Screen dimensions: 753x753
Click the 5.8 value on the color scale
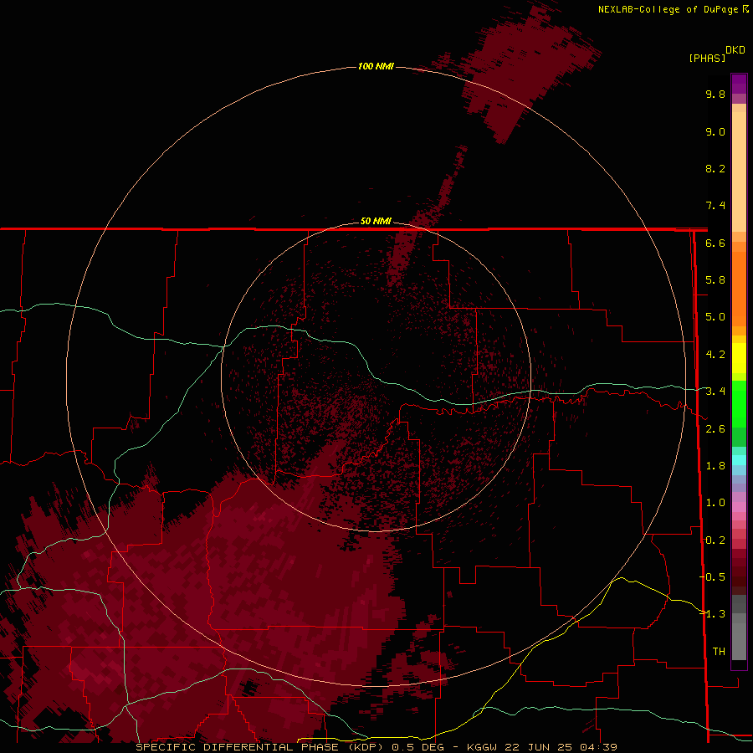(715, 280)
